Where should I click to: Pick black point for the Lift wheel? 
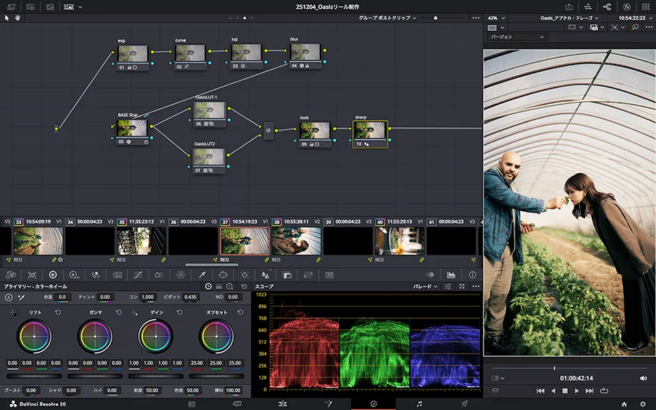coord(12,312)
